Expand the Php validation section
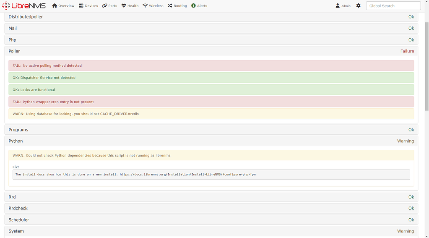This screenshot has height=238, width=429. (x=211, y=40)
